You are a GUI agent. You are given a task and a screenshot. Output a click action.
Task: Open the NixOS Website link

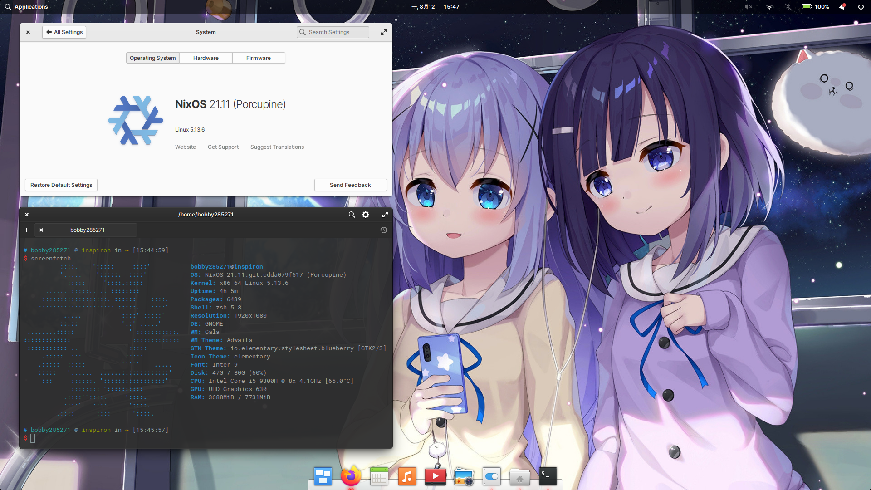(185, 147)
